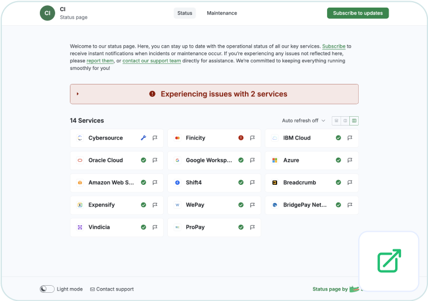
Task: Open the ProPay service name
Action: (x=195, y=227)
